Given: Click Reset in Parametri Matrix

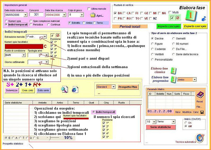Looking at the screenshot, I should click(x=199, y=101).
